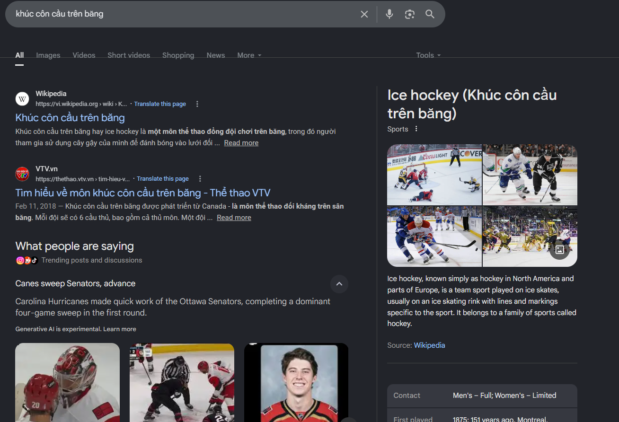Click the Ice hockey knowledge panel title

[472, 104]
